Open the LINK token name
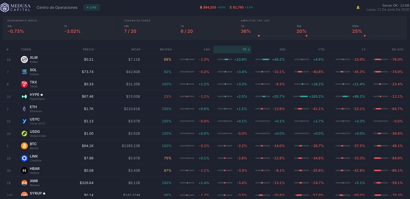410x199 pixels. point(34,156)
